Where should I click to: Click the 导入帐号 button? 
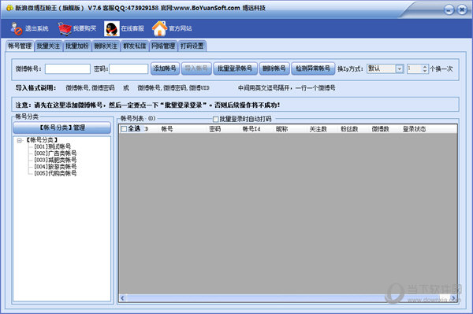[196, 68]
